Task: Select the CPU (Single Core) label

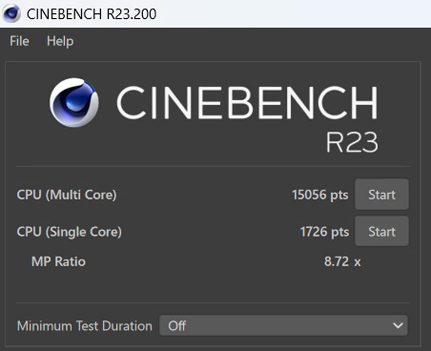Action: click(x=69, y=232)
